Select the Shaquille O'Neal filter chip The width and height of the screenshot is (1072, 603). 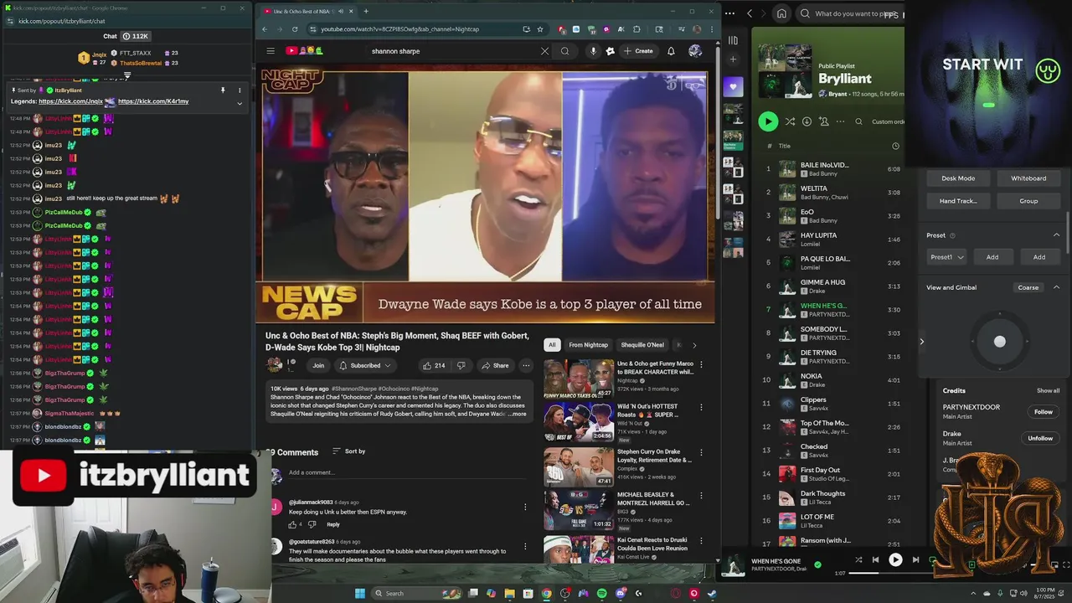pyautogui.click(x=642, y=345)
